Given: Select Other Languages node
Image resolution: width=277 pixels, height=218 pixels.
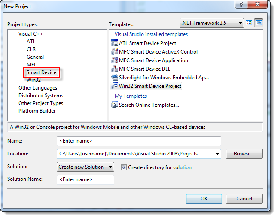Looking at the screenshot, I should pyautogui.click(x=38, y=88).
